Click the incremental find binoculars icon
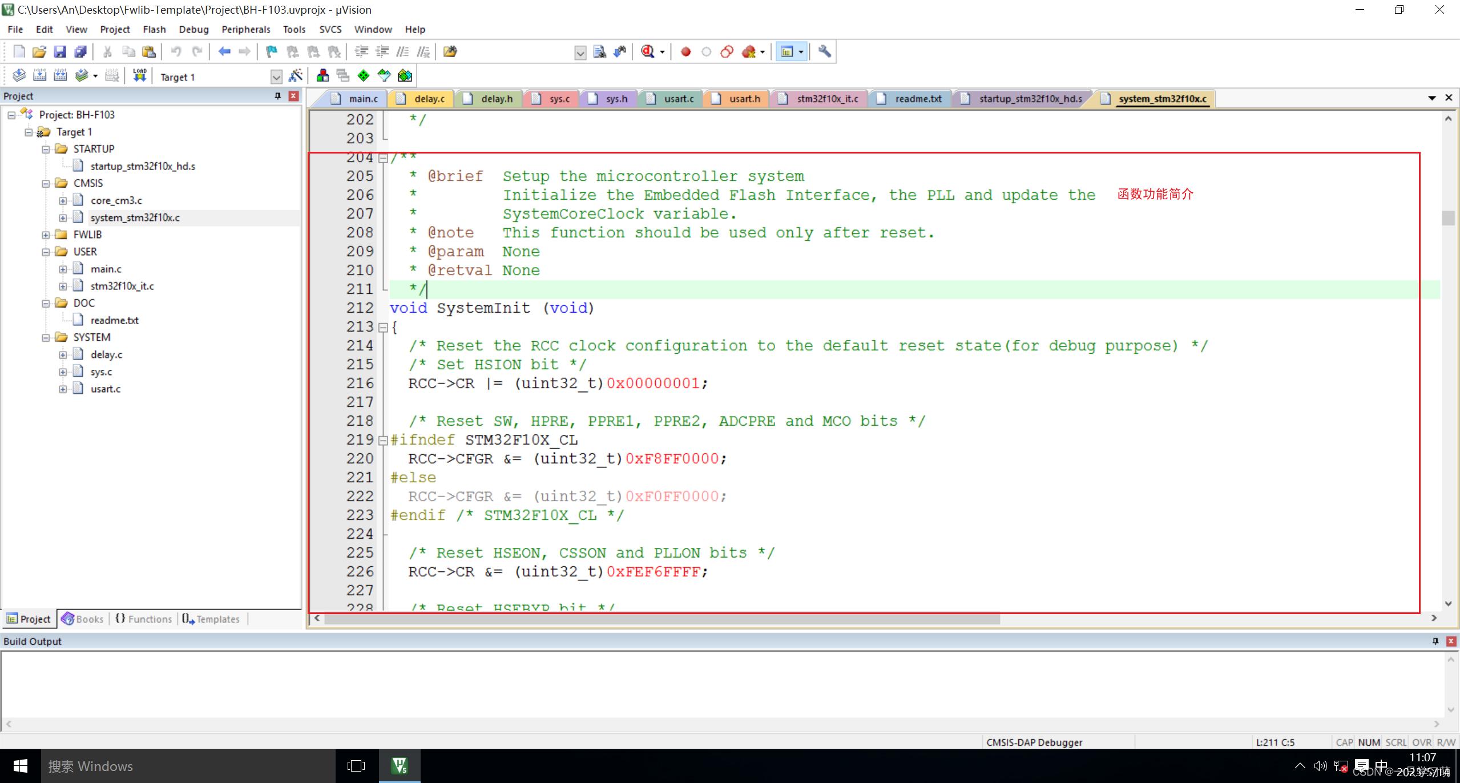The height and width of the screenshot is (783, 1460). pyautogui.click(x=620, y=52)
